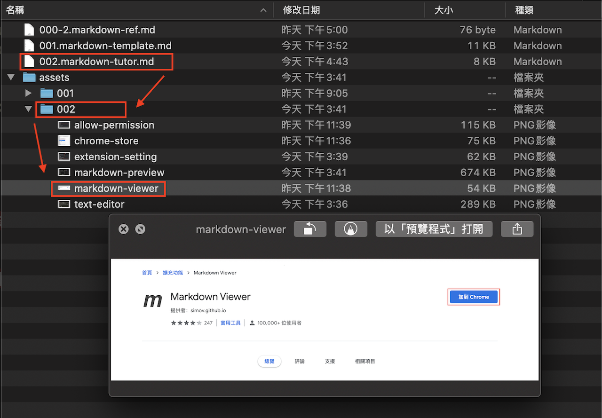The width and height of the screenshot is (602, 418).
Task: Rotate the Quick Look image left
Action: 310,229
